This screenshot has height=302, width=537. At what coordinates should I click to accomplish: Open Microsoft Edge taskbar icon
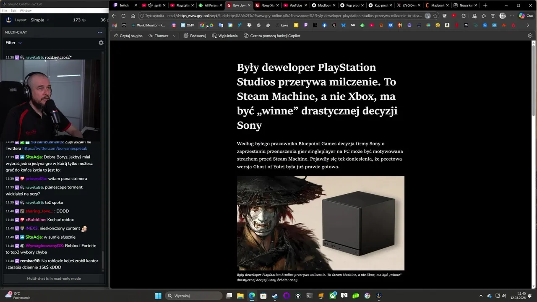pos(252,296)
